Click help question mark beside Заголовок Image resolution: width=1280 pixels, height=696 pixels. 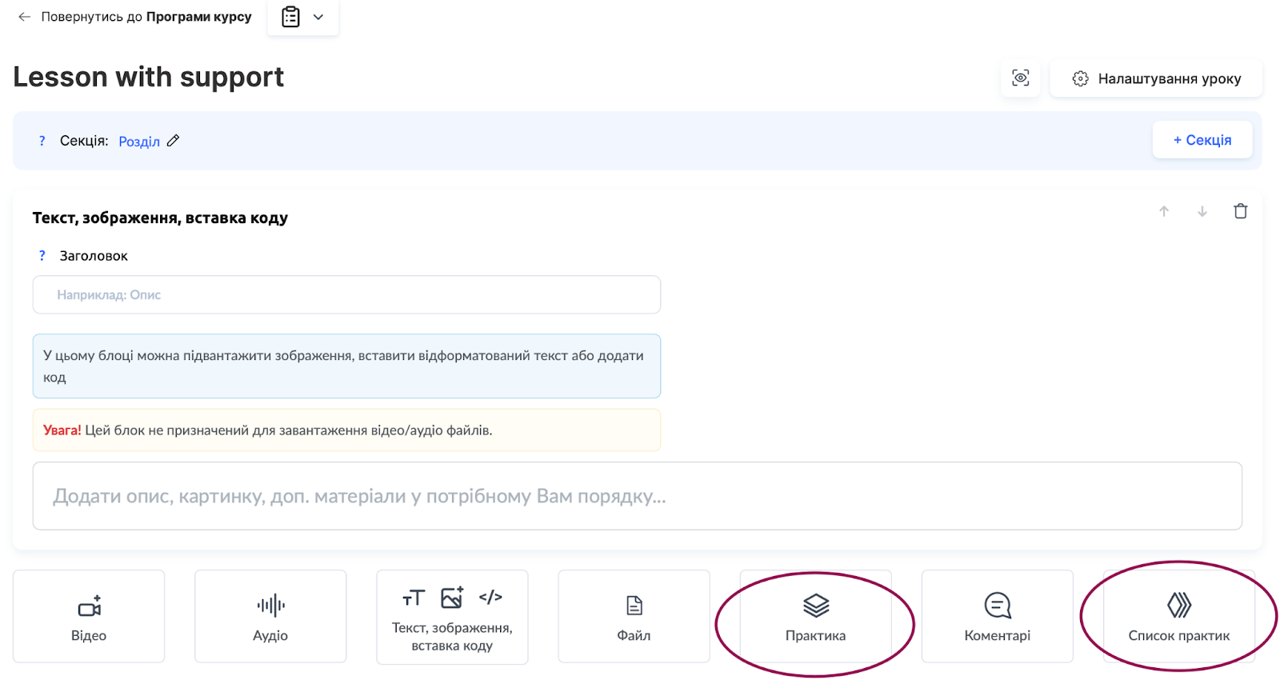pos(42,256)
